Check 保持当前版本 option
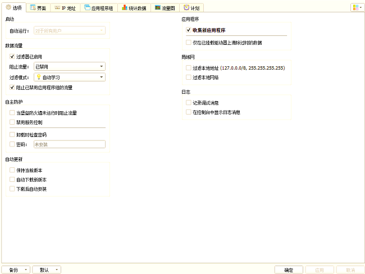The width and height of the screenshot is (365, 274). point(12,170)
